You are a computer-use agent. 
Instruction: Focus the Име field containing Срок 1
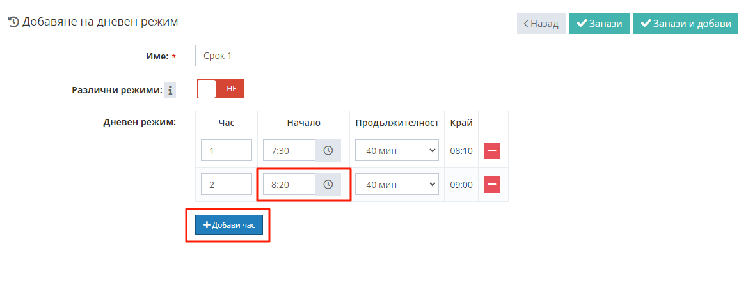(310, 56)
